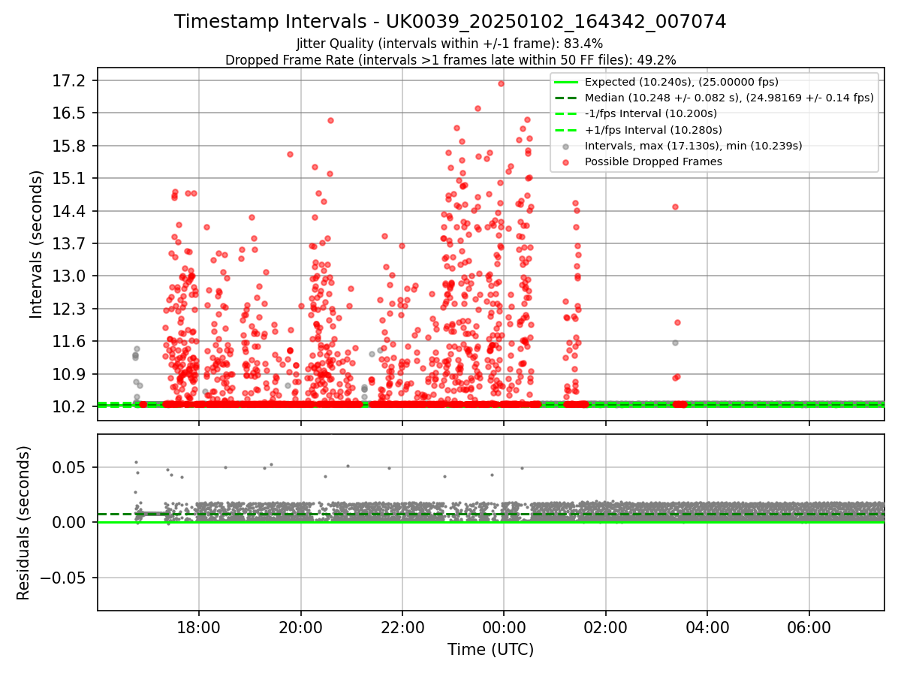Click the 'Intervals (seconds)' y-axis label

[37, 244]
